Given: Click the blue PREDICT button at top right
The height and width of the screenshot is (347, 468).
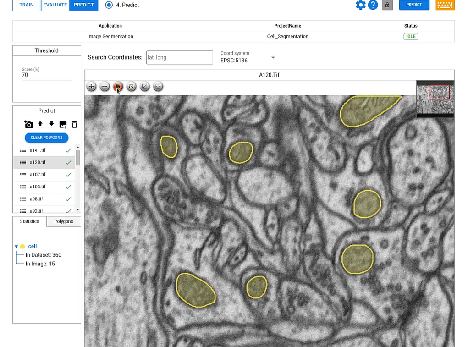Looking at the screenshot, I should (414, 5).
